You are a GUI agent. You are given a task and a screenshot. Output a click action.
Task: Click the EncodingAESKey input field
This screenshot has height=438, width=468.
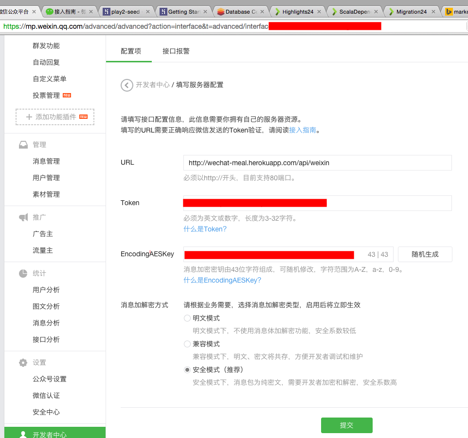[x=288, y=254]
